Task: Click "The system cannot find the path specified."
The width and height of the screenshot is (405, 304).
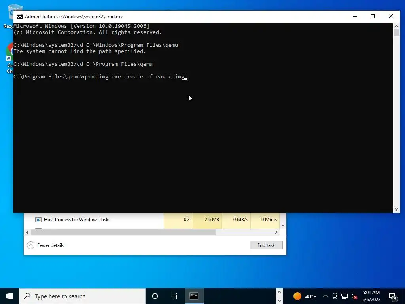Action: coord(80,51)
